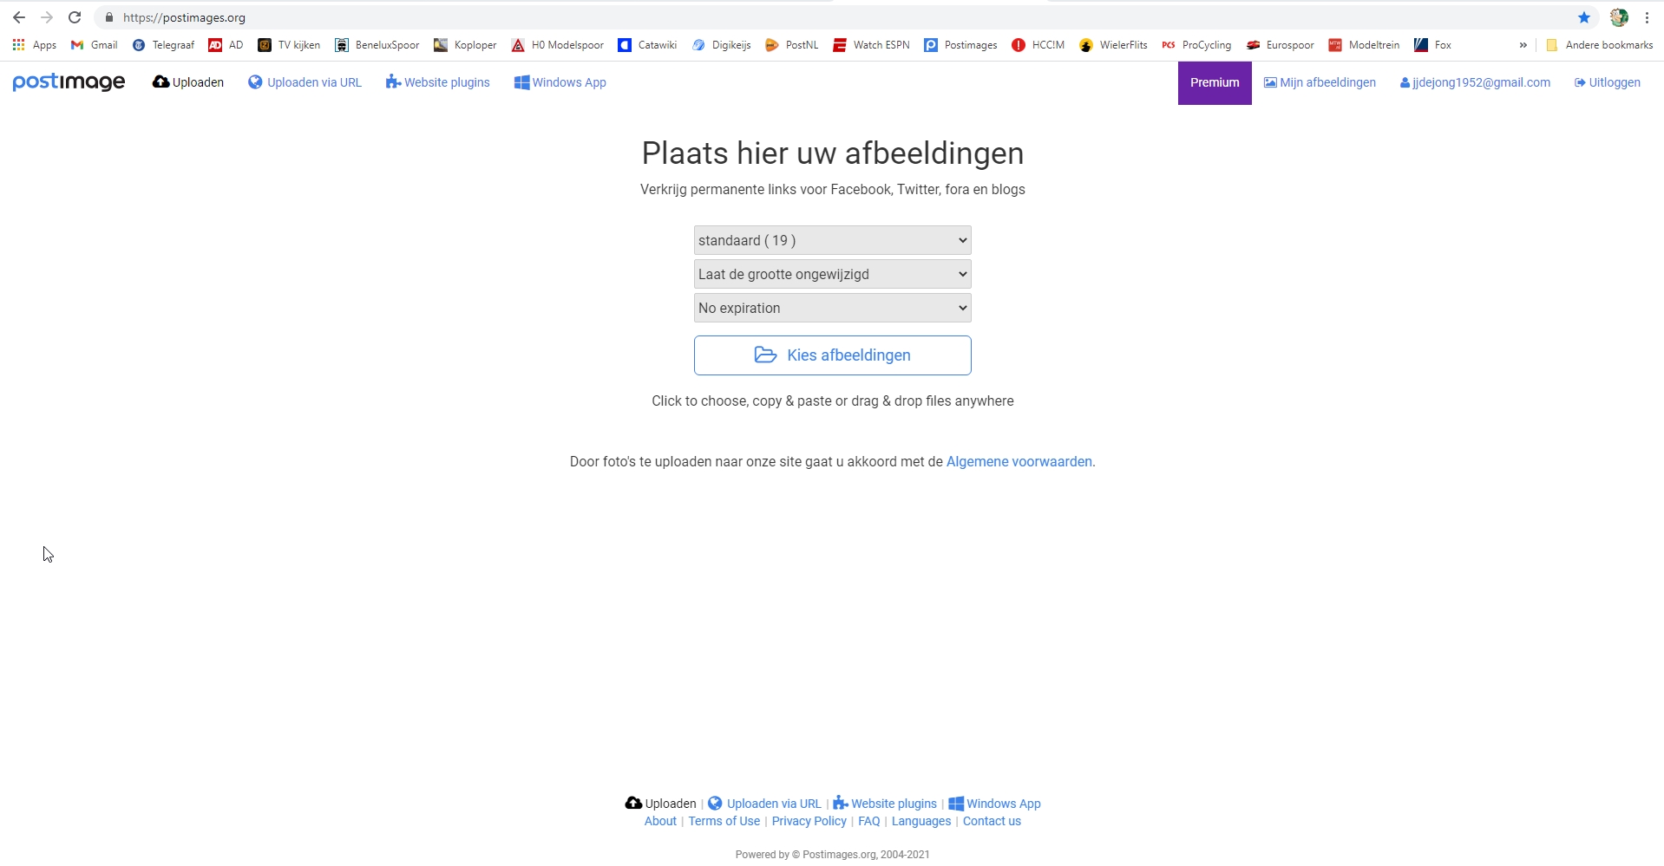
Task: Open the Contact us footer link
Action: tap(992, 821)
